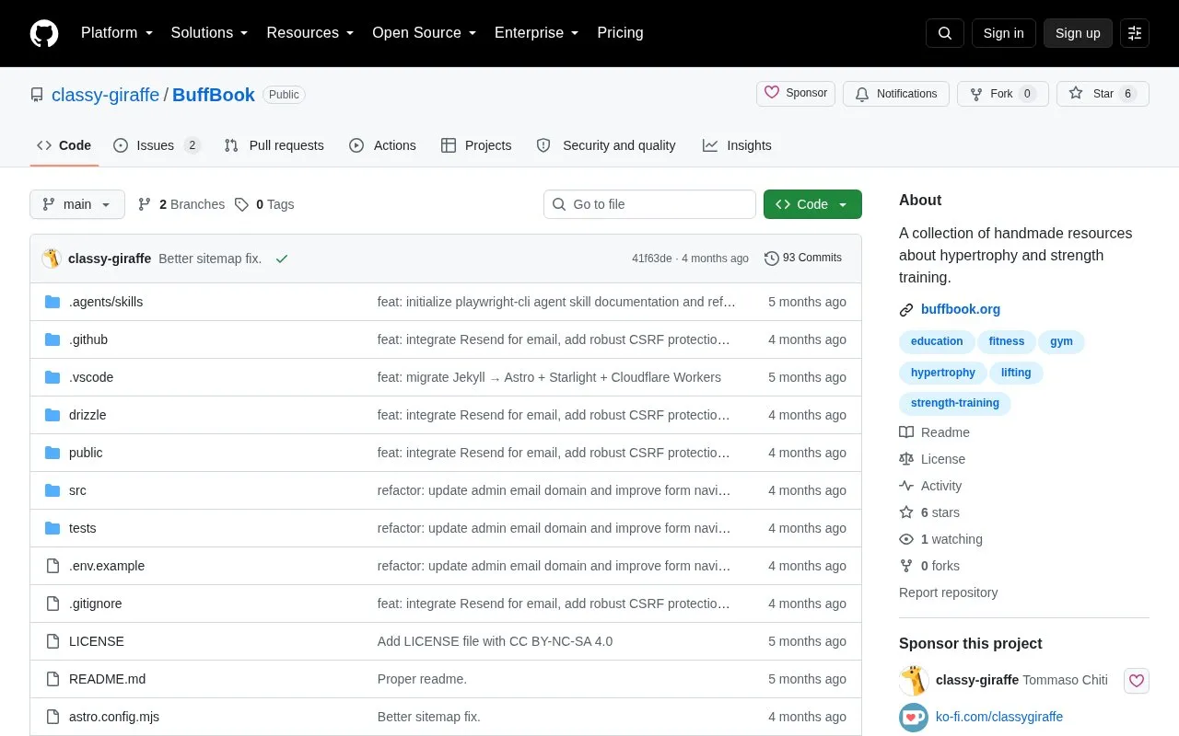Expand the Solutions menu
Image resolution: width=1179 pixels, height=736 pixels.
click(210, 33)
